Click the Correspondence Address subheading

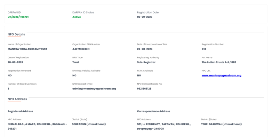coord(154,111)
